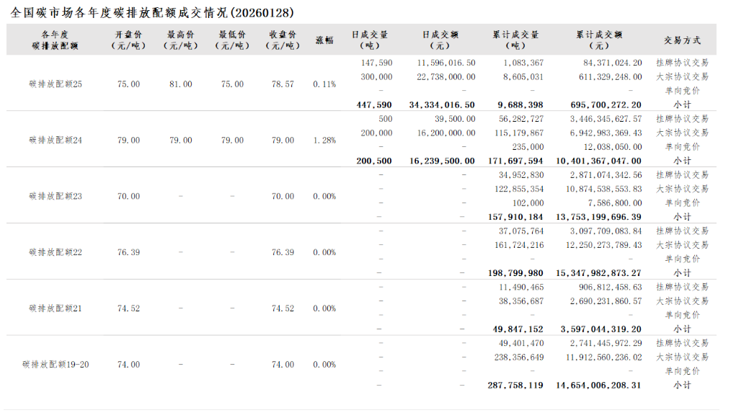Click the 碳排放配额19-20 row label
Screen dimensions: 736x418
[x=56, y=365]
